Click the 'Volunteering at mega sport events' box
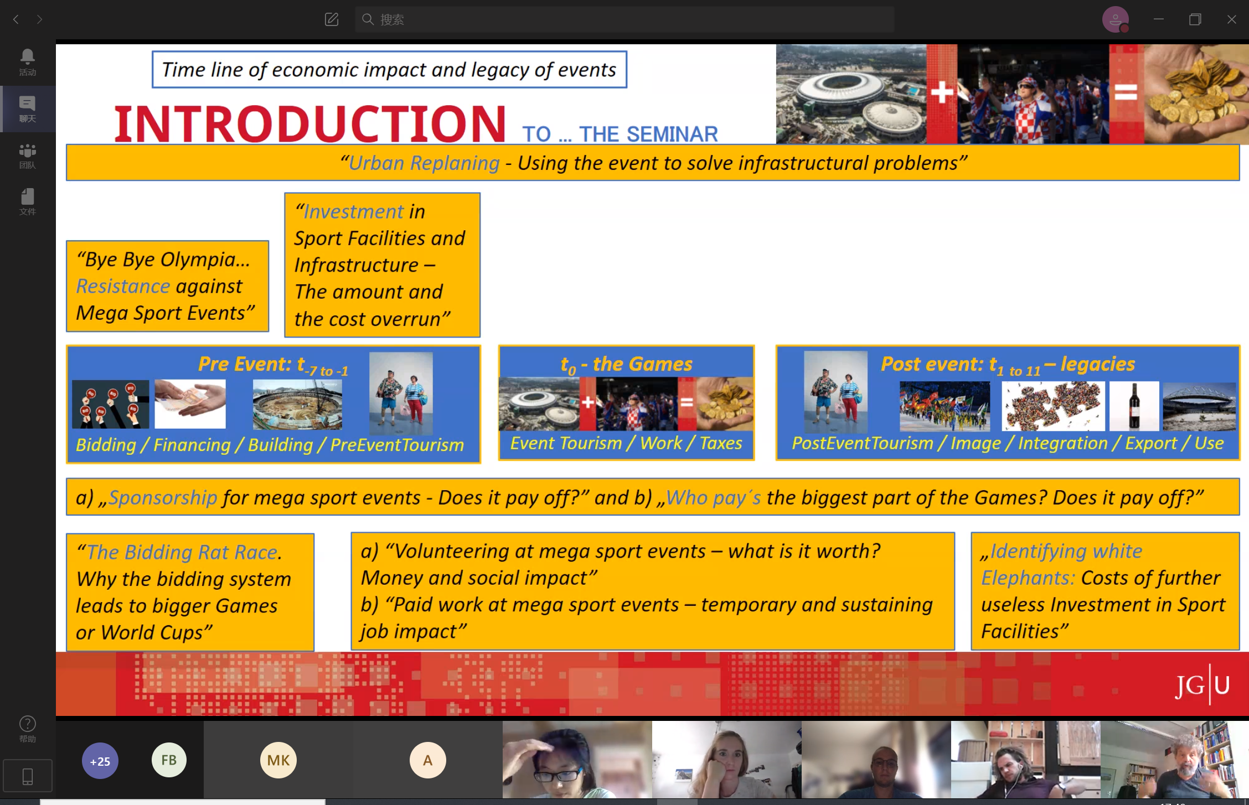The image size is (1249, 805). pos(653,591)
